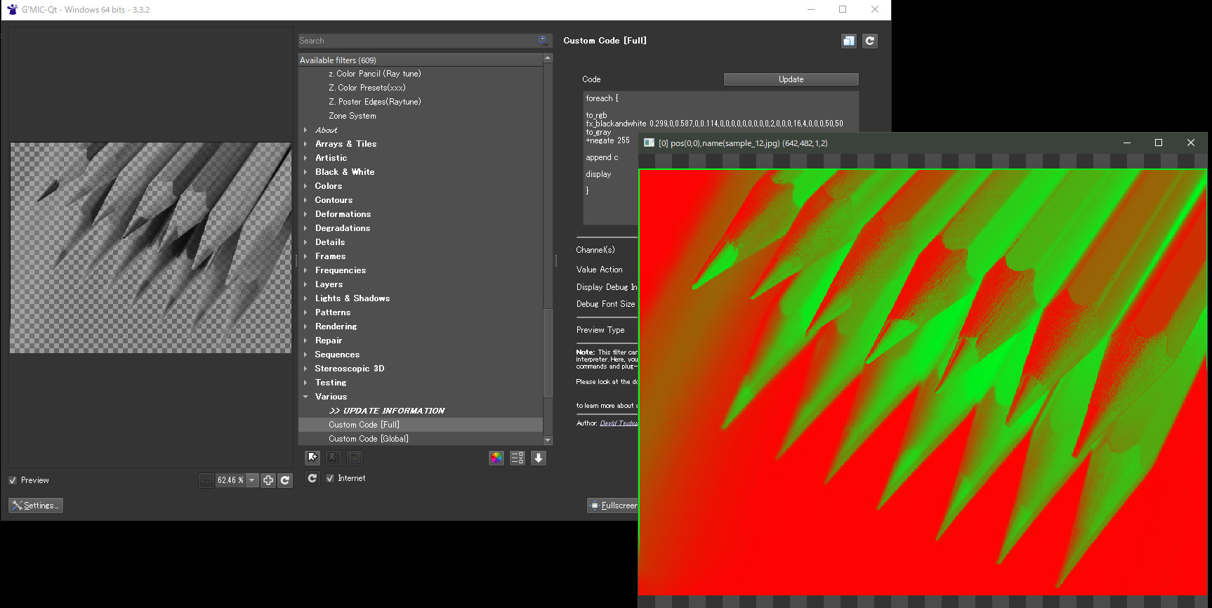Click the Details category label
The width and height of the screenshot is (1212, 608).
pos(330,242)
